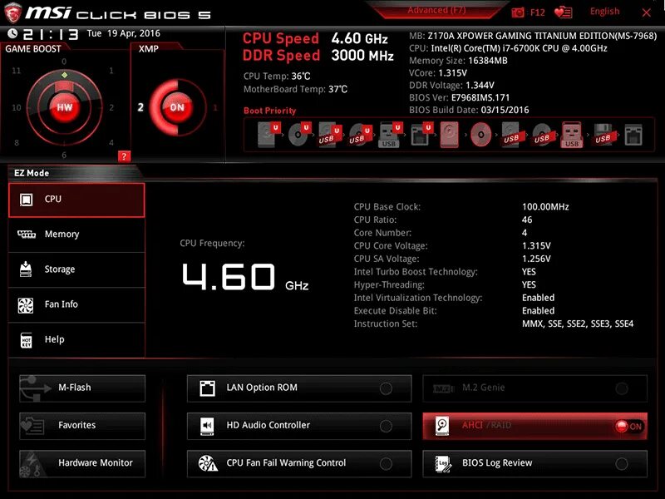Select UEFI CD/DVD boot device icon

[299, 135]
